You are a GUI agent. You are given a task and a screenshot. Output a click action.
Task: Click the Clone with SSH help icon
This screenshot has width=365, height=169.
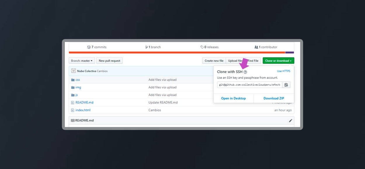245,72
